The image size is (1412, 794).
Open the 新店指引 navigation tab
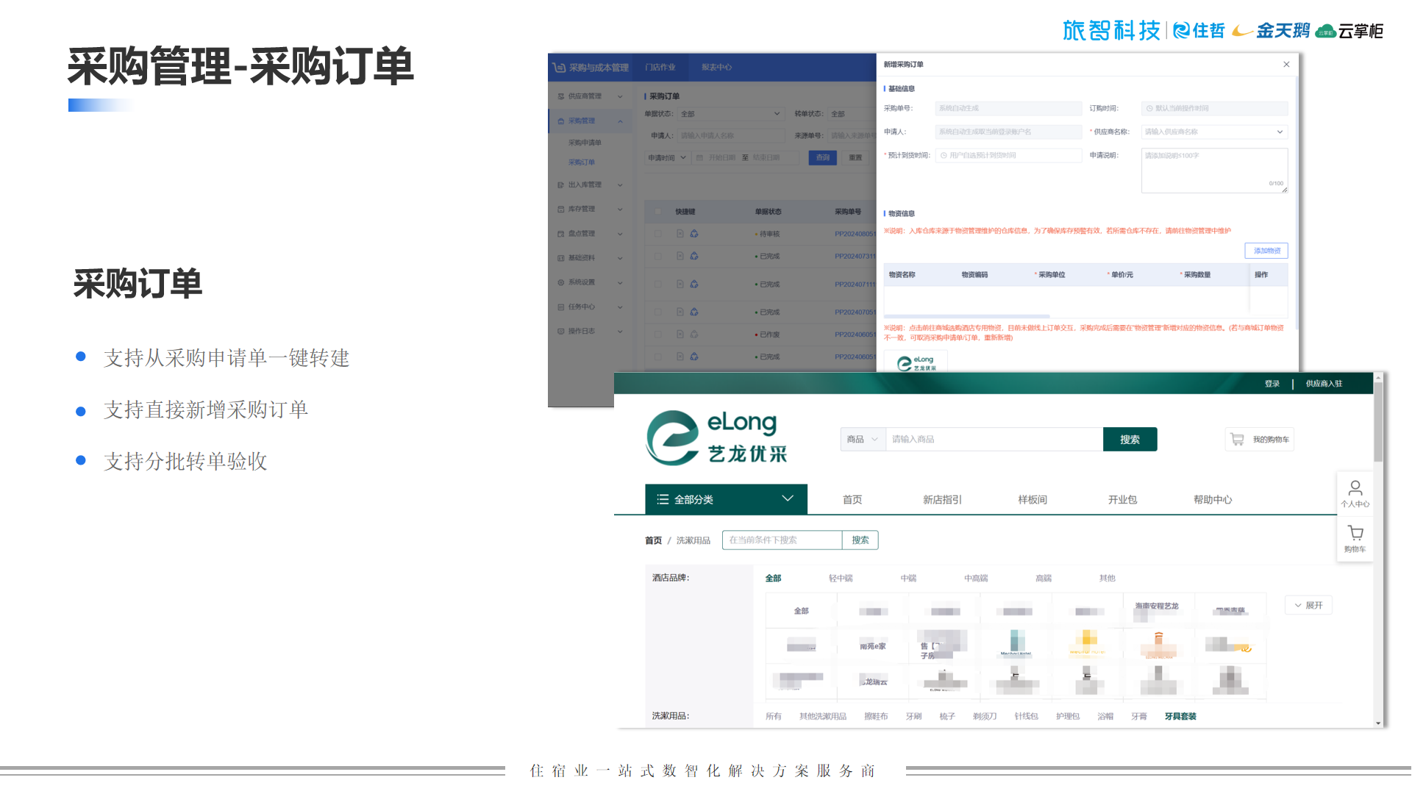click(941, 499)
